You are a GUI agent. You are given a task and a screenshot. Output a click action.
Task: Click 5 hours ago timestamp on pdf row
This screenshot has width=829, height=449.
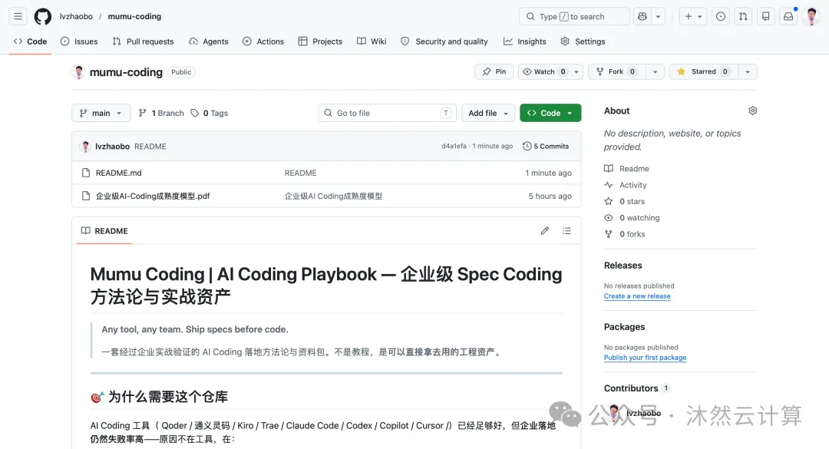pos(550,196)
